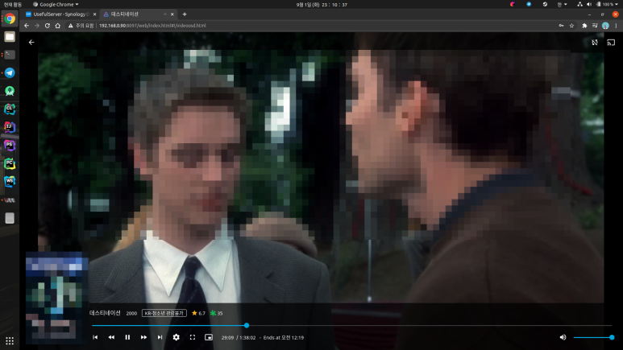623x350 pixels.
Task: Open Files from the dock
Action: point(10,36)
